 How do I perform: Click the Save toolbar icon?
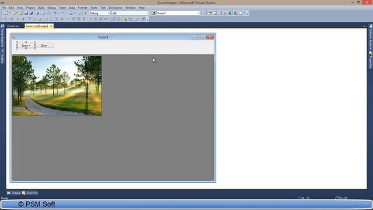tap(26, 13)
